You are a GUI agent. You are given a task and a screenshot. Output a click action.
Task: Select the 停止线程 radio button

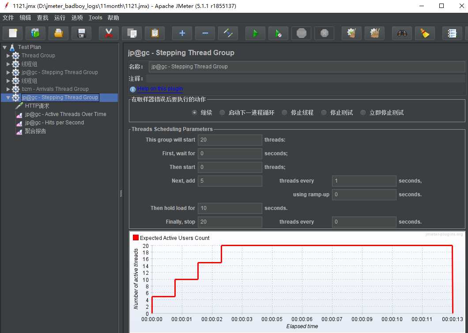[x=284, y=112]
